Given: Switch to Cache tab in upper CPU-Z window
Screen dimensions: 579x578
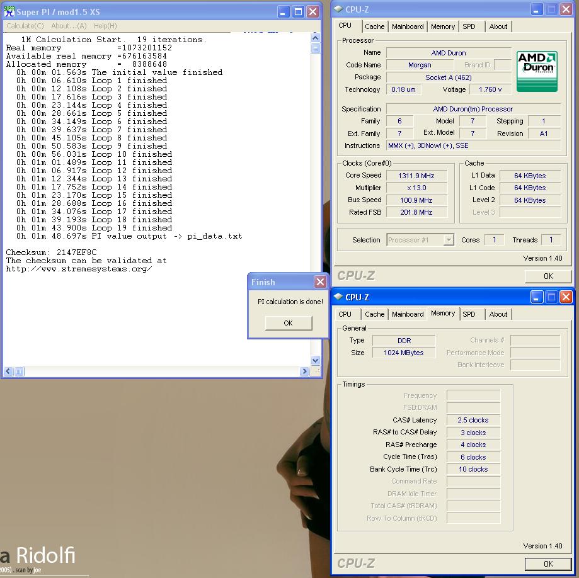Looking at the screenshot, I should pyautogui.click(x=374, y=26).
